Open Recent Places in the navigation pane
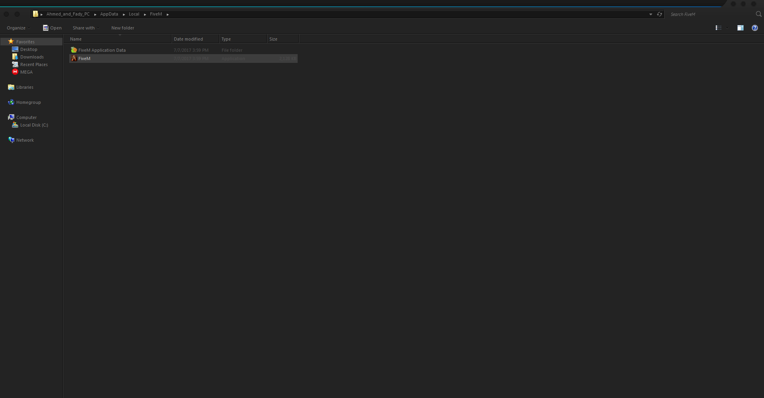The image size is (764, 398). click(34, 64)
